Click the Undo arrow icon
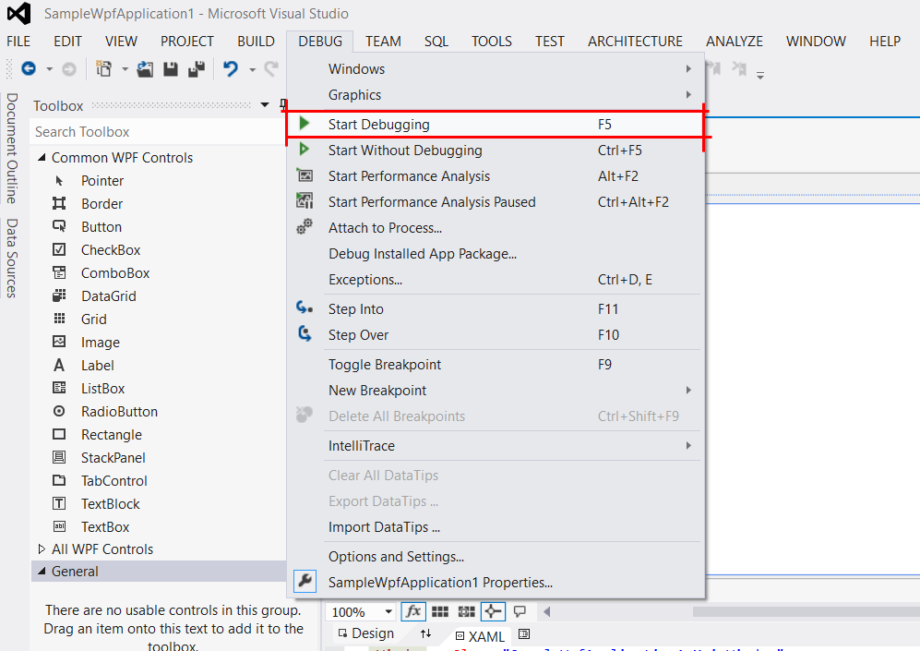This screenshot has width=920, height=651. pyautogui.click(x=231, y=69)
